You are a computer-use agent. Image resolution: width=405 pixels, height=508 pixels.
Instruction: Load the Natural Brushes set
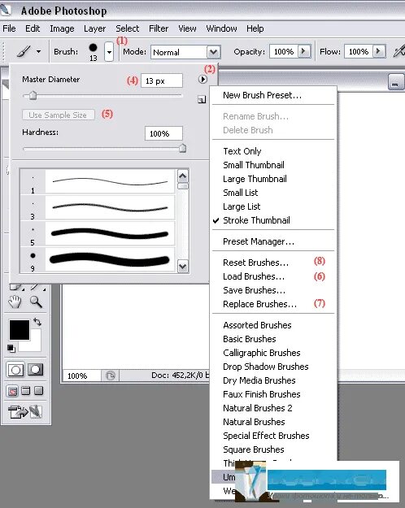coord(273,422)
